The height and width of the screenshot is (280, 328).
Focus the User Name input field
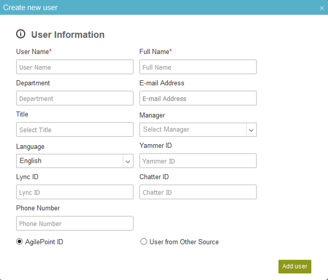pos(75,67)
